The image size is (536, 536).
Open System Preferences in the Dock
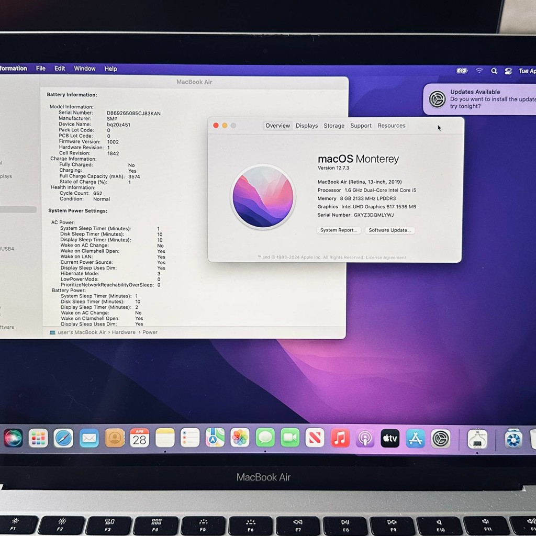click(x=441, y=439)
